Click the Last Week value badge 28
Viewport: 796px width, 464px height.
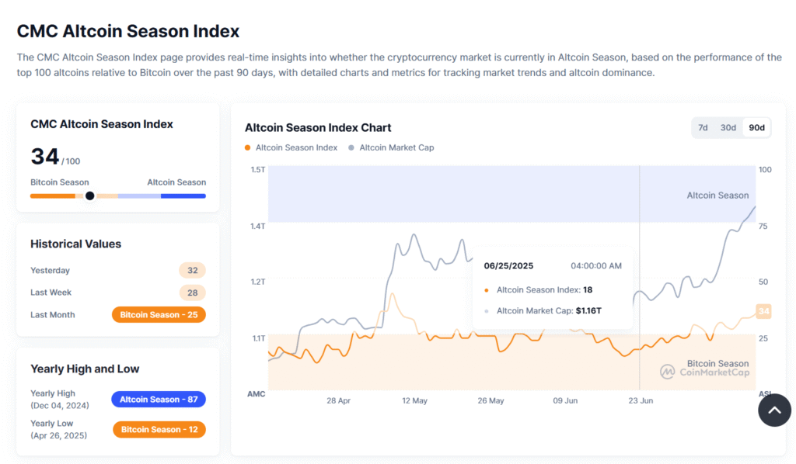coord(193,293)
